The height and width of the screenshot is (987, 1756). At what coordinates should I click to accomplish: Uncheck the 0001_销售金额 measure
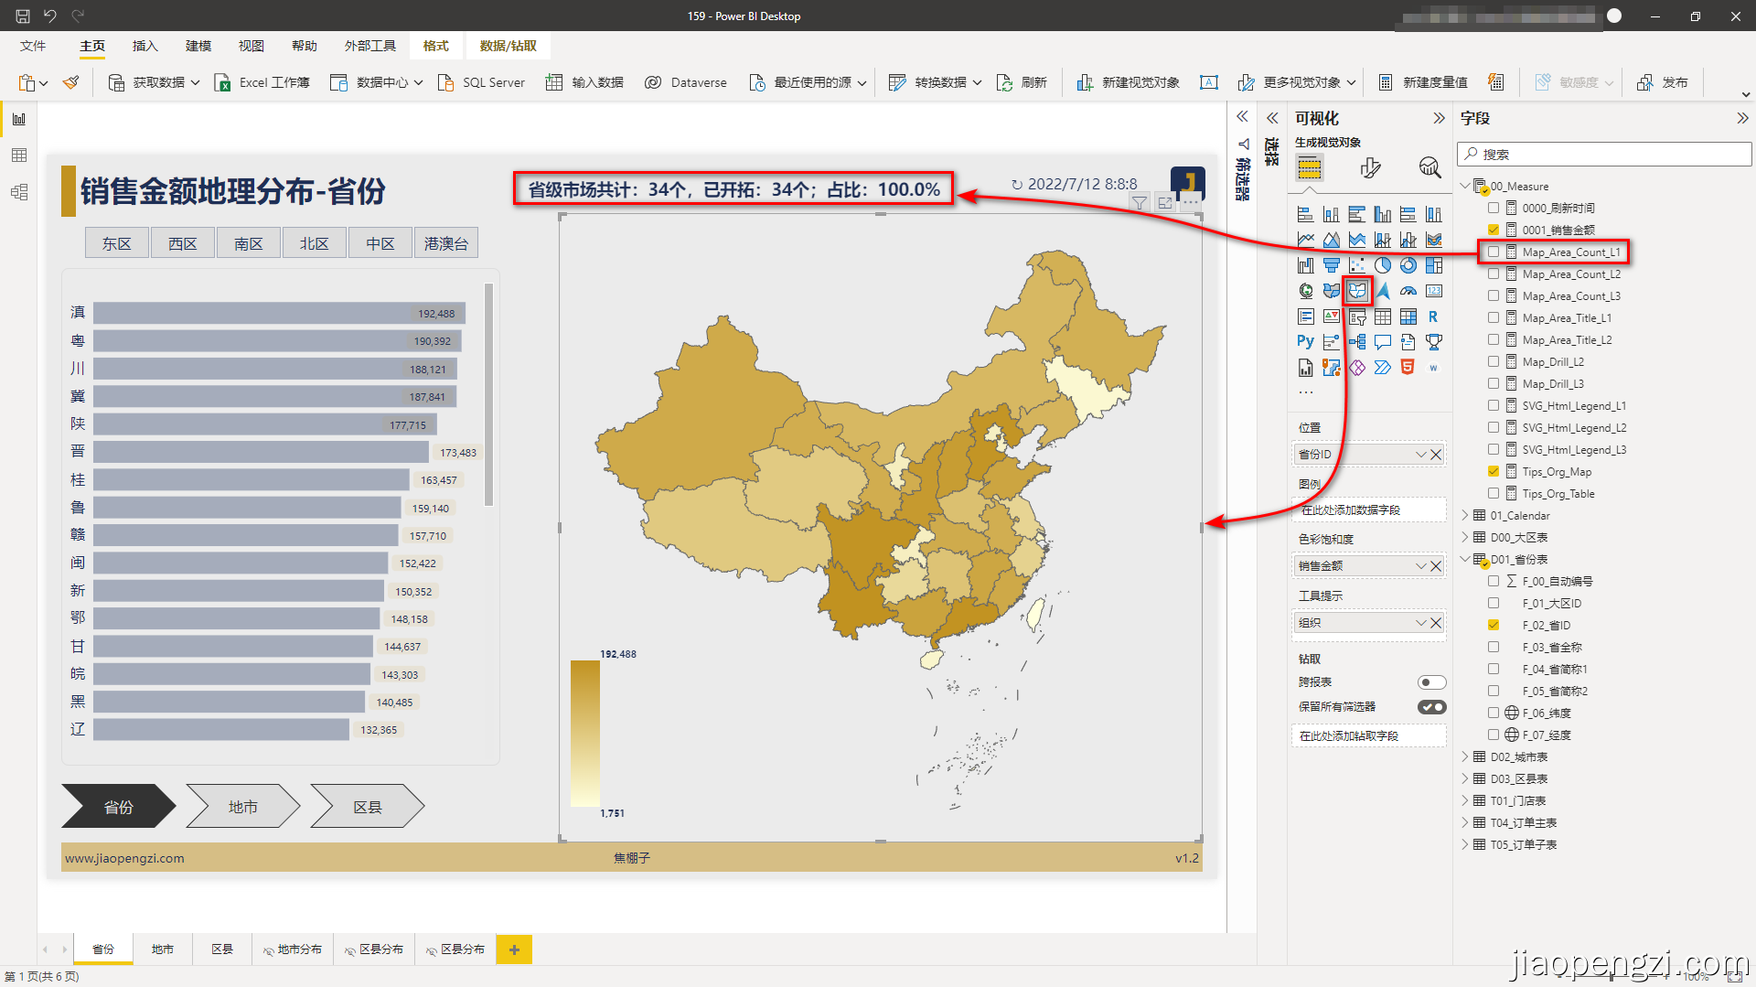pos(1494,230)
